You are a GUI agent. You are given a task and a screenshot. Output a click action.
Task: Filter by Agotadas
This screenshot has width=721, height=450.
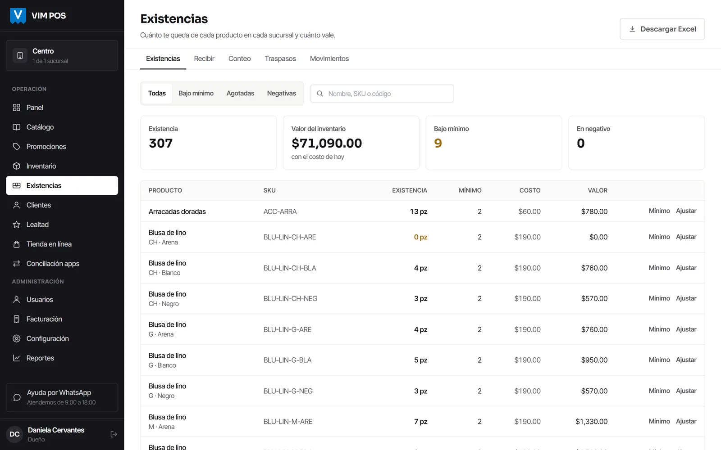point(240,93)
